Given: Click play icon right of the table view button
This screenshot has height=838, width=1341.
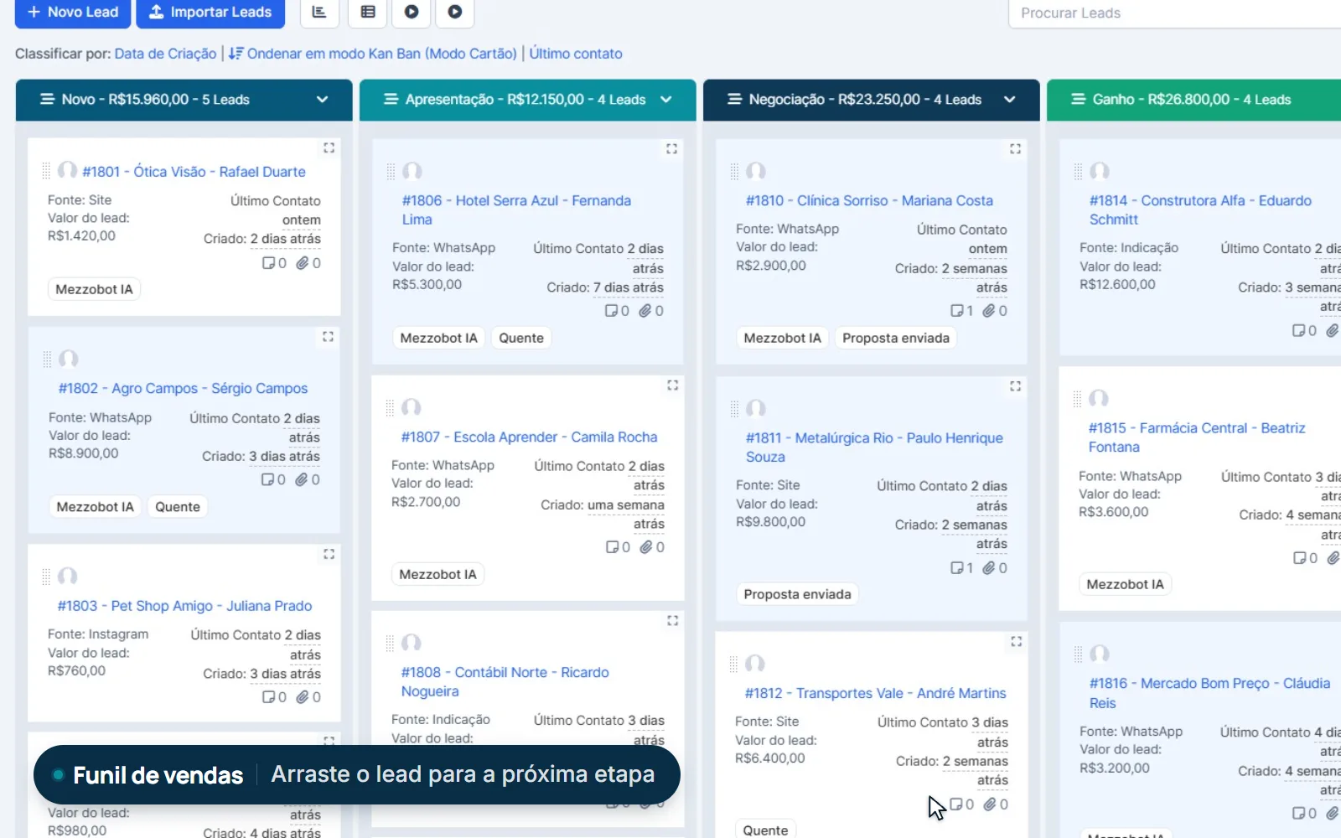Looking at the screenshot, I should tap(412, 13).
